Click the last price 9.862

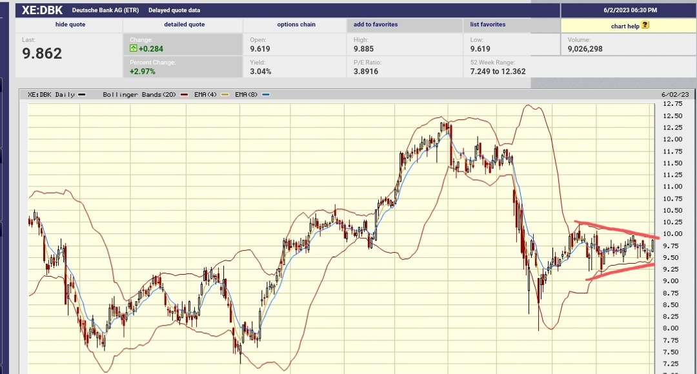click(42, 54)
